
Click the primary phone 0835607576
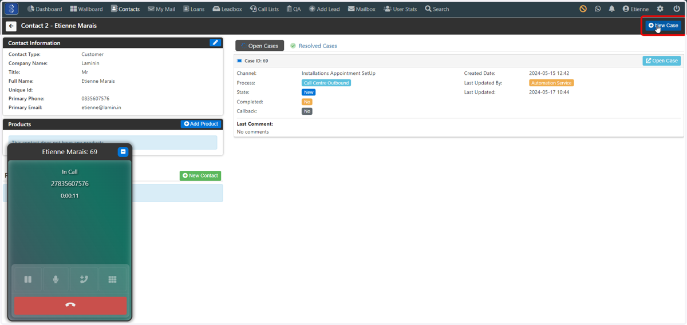pos(96,99)
